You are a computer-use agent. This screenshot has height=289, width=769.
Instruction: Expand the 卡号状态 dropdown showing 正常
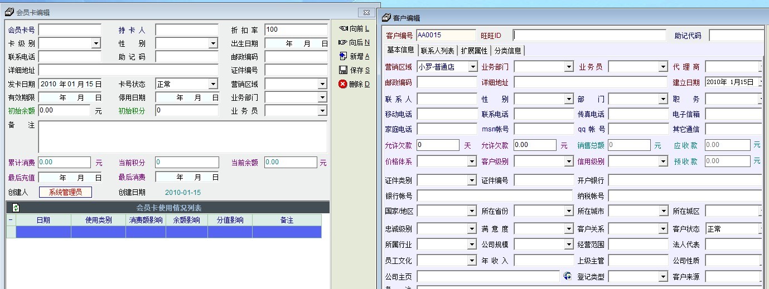(212, 84)
